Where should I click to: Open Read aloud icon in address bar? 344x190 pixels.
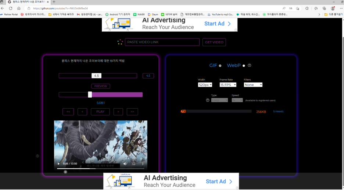click(284, 8)
